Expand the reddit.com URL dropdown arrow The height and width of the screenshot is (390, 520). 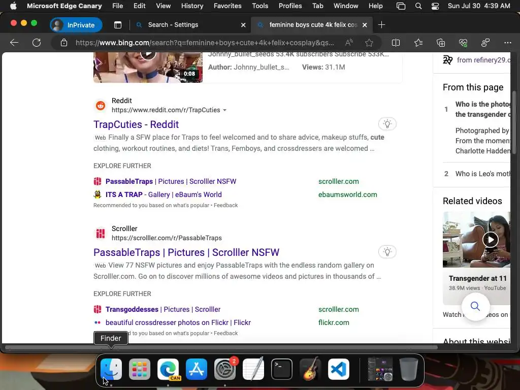point(224,110)
